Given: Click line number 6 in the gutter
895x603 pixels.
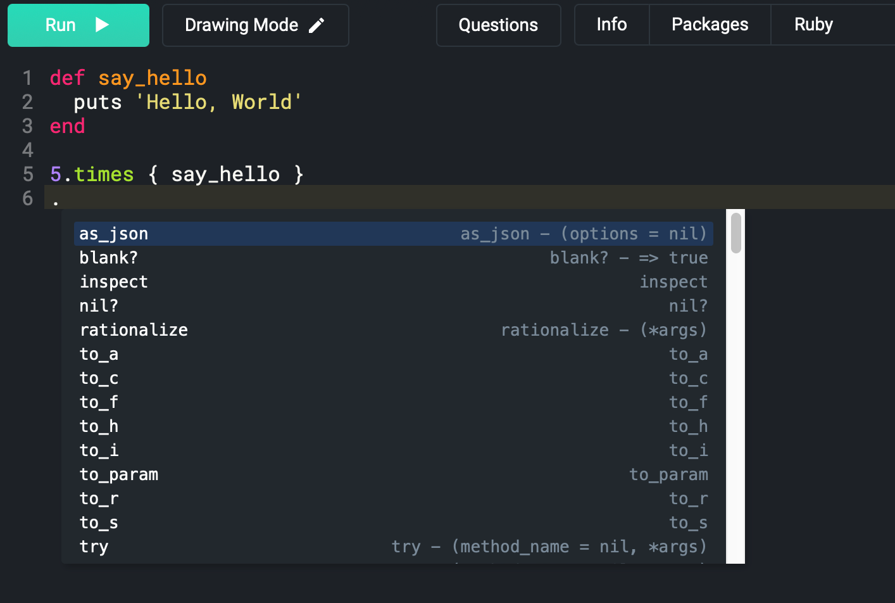Looking at the screenshot, I should 27,198.
